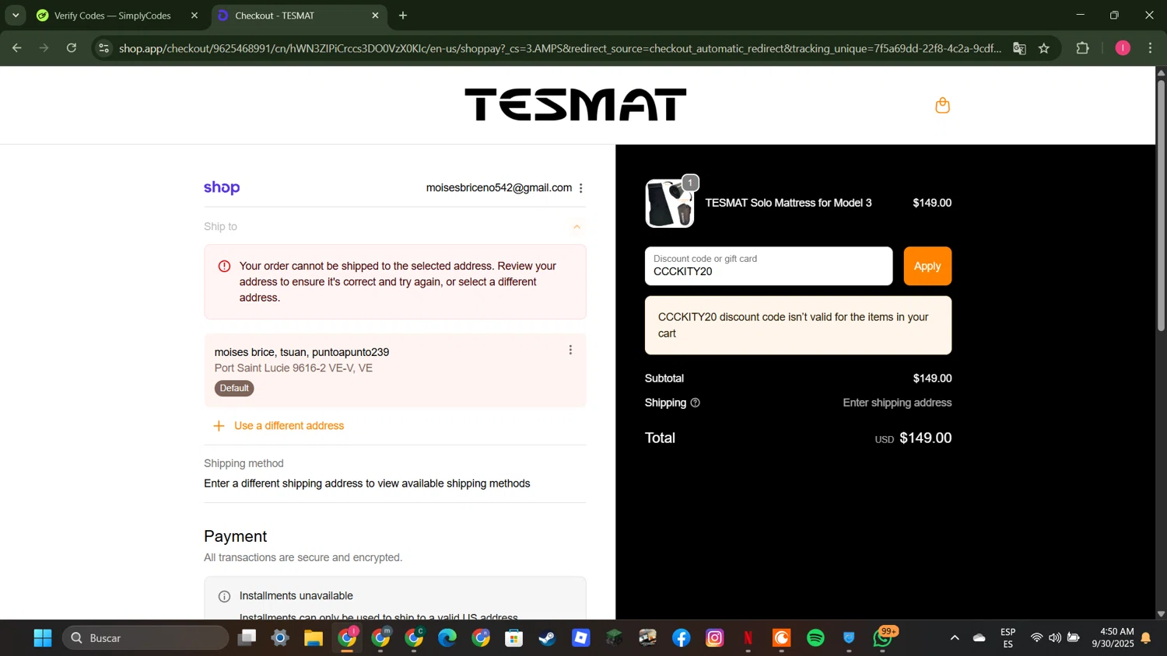Click moisesbriceno542@gmail.com email text
This screenshot has width=1167, height=656.
click(x=499, y=188)
